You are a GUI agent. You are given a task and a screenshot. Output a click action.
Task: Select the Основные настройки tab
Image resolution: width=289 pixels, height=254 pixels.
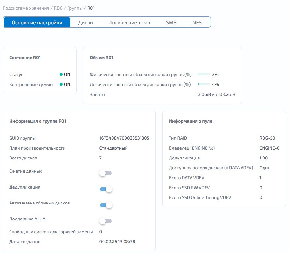coord(37,23)
